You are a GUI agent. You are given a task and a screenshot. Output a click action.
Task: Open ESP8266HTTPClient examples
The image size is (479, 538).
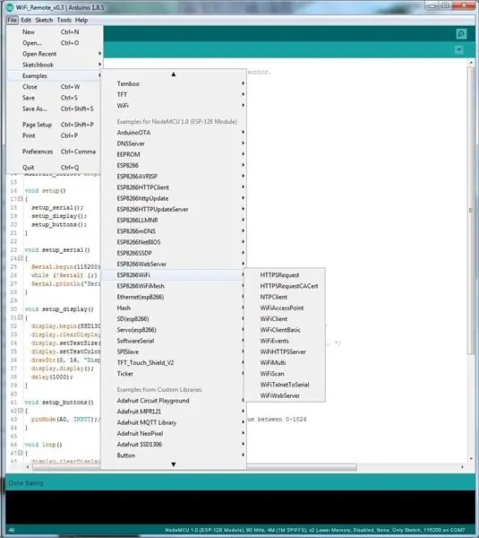pos(174,187)
